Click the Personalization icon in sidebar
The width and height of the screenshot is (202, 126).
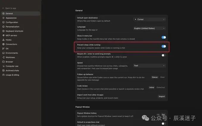4,27
